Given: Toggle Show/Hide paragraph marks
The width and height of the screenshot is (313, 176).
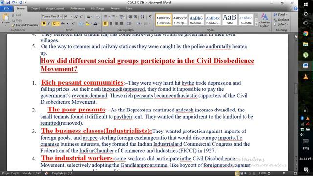Looking at the screenshot, I should pyautogui.click(x=150, y=17).
